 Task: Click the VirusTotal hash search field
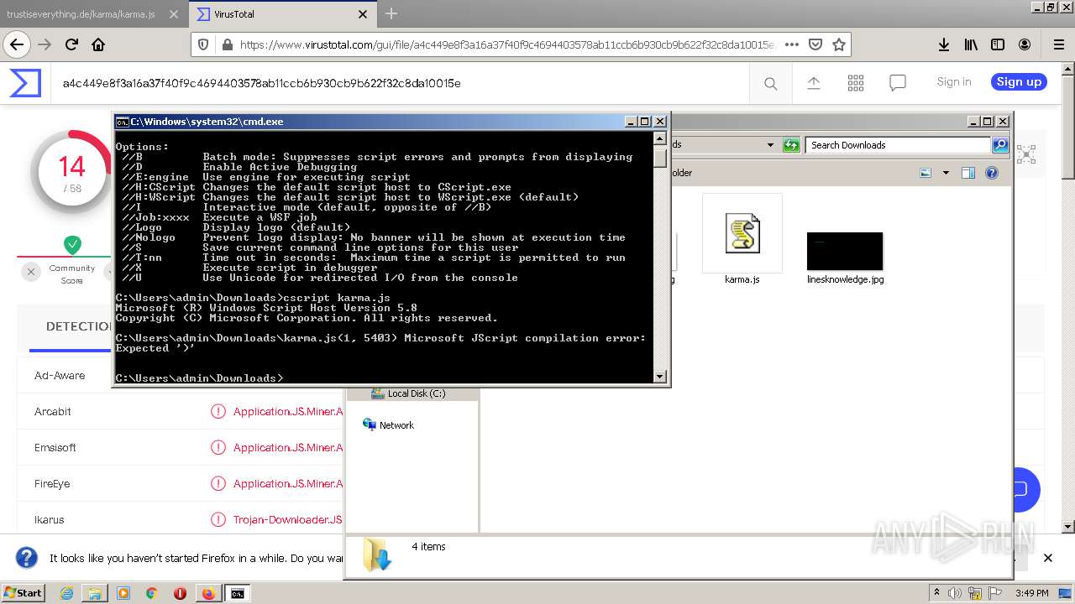pos(261,83)
